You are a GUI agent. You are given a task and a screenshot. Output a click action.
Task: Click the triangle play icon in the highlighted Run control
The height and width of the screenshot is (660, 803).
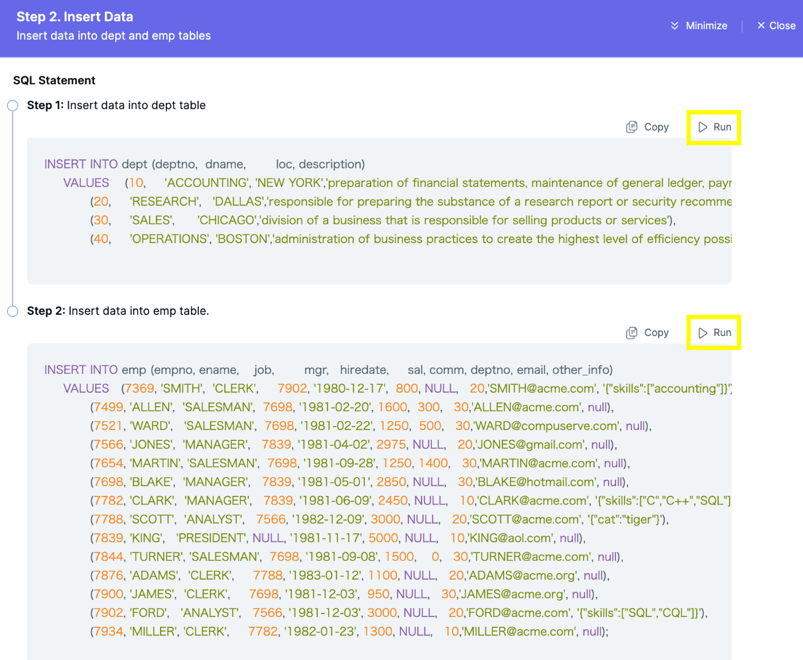point(704,127)
